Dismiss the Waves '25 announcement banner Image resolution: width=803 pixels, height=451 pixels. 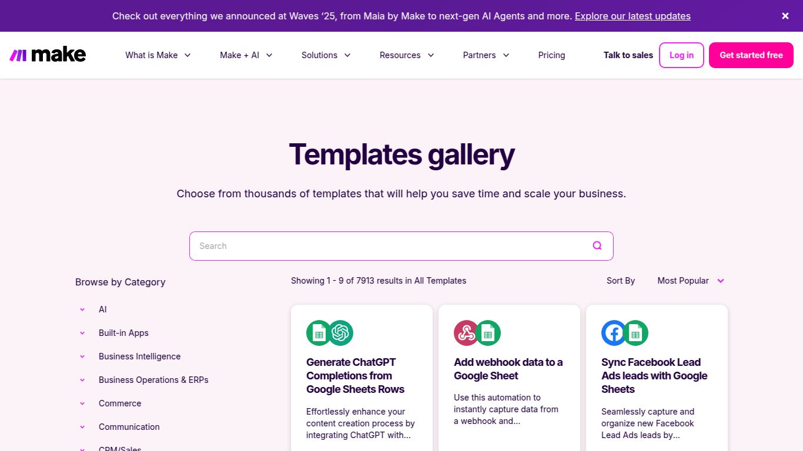point(785,16)
